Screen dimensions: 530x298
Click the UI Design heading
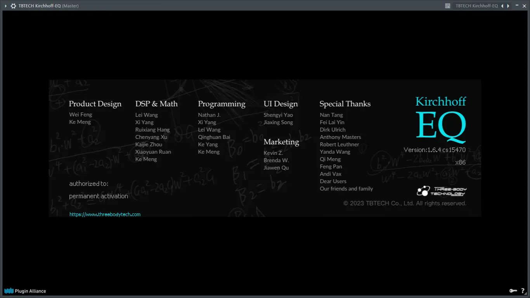click(281, 104)
